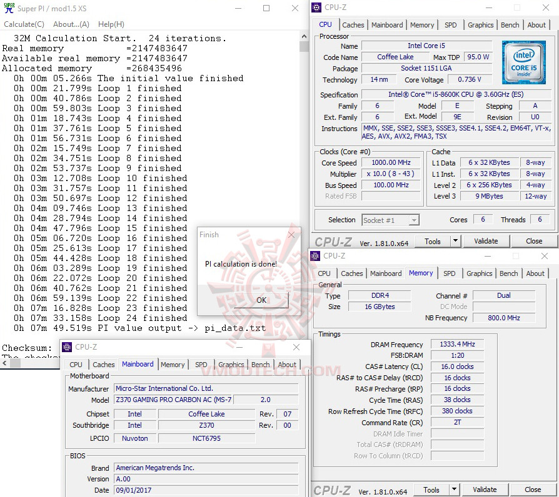Click Super PI vertical scrollbar up arrow
559x497 pixels.
[x=304, y=36]
